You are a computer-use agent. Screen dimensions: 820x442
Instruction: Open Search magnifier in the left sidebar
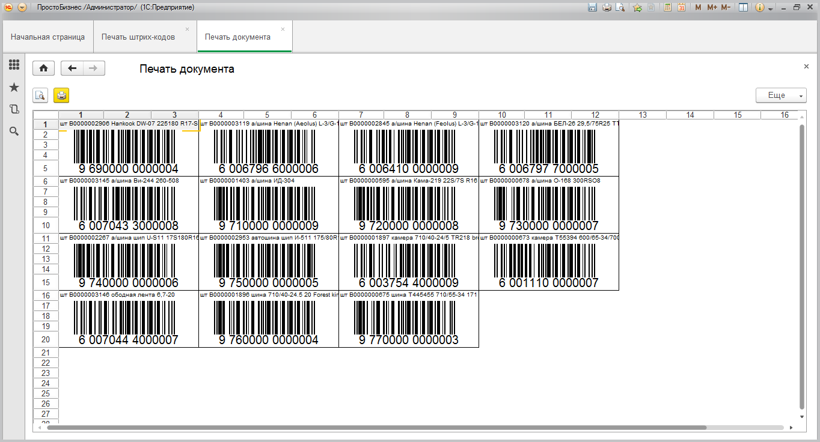14,131
